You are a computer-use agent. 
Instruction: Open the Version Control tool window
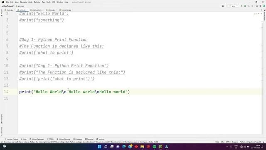[11, 139]
